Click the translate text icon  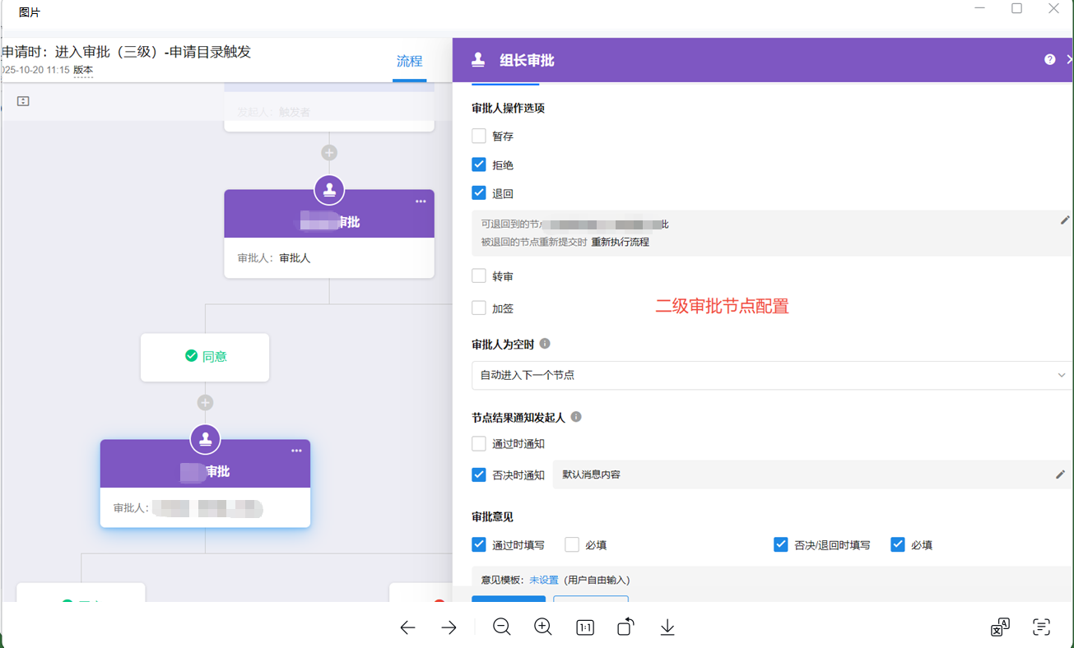pyautogui.click(x=1000, y=627)
